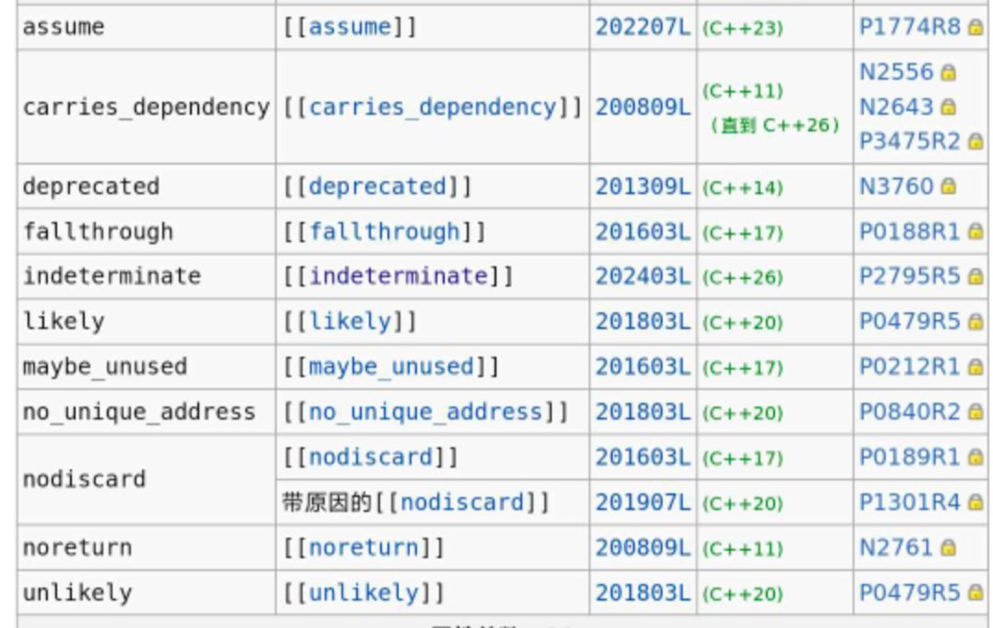Open the [[no_unique_address]] attribute link
This screenshot has width=993, height=628.
pos(425,412)
